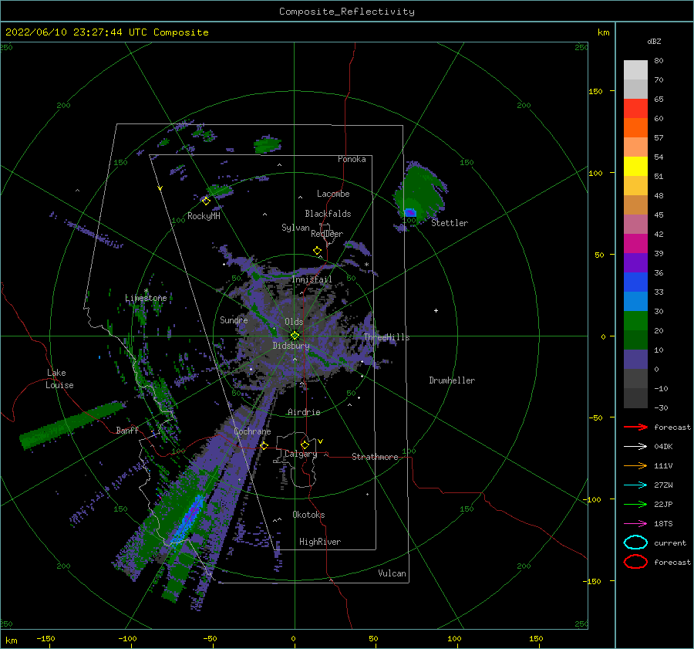Click the Stettler town label
Screen dimensions: 694x649
[450, 223]
